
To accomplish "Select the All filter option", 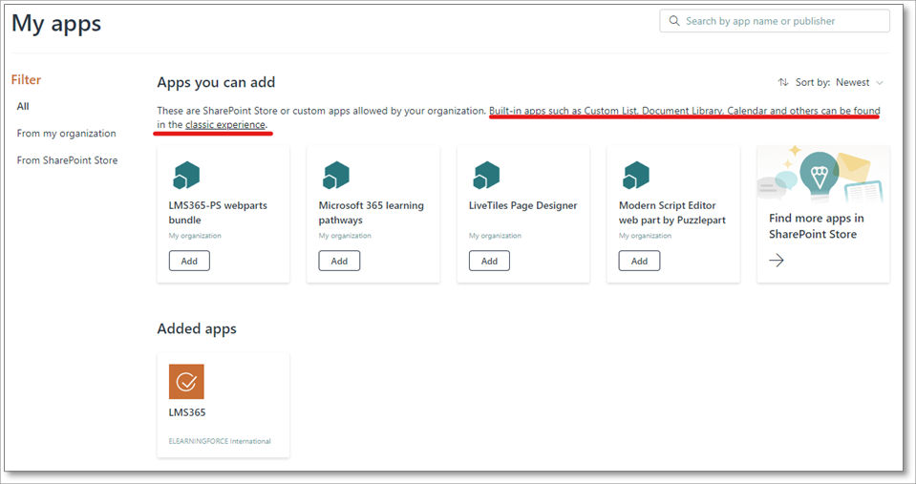I will point(23,106).
